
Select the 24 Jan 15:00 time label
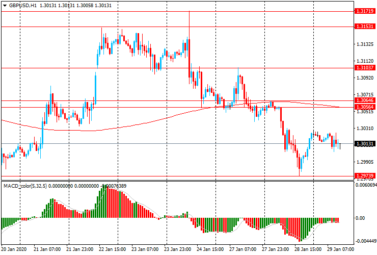[x=210, y=249]
